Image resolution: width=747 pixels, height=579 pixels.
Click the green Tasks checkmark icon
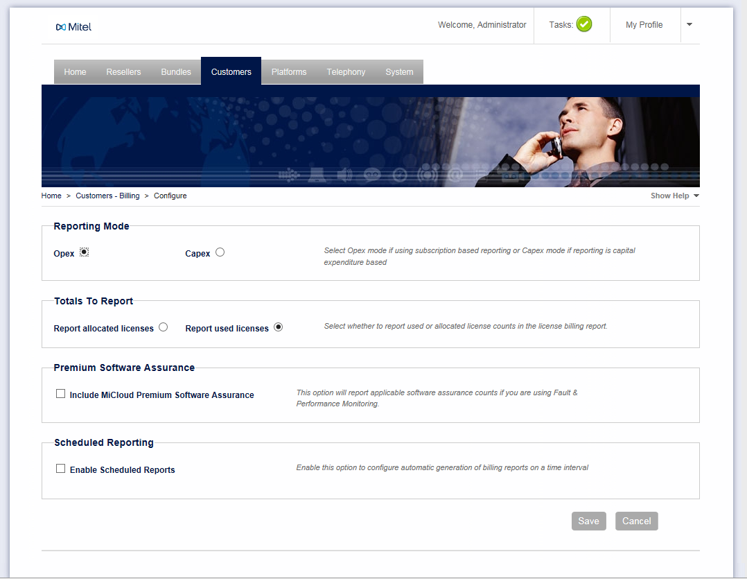(584, 25)
